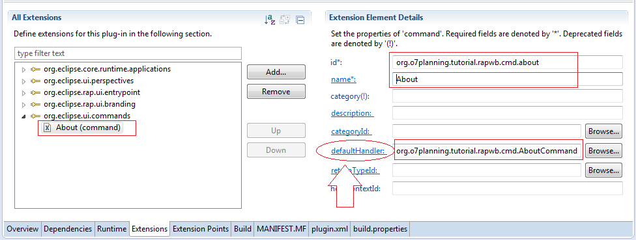Click the helpContextId input field
The height and width of the screenshot is (240, 636).
508,188
